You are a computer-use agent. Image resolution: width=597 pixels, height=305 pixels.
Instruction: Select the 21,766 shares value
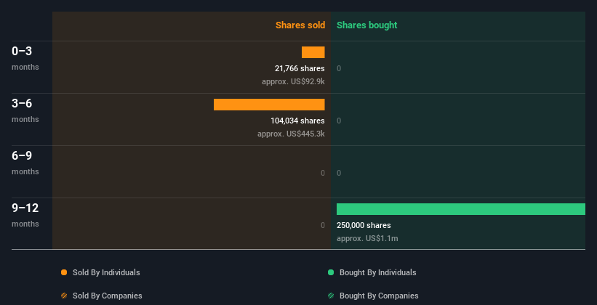(300, 68)
